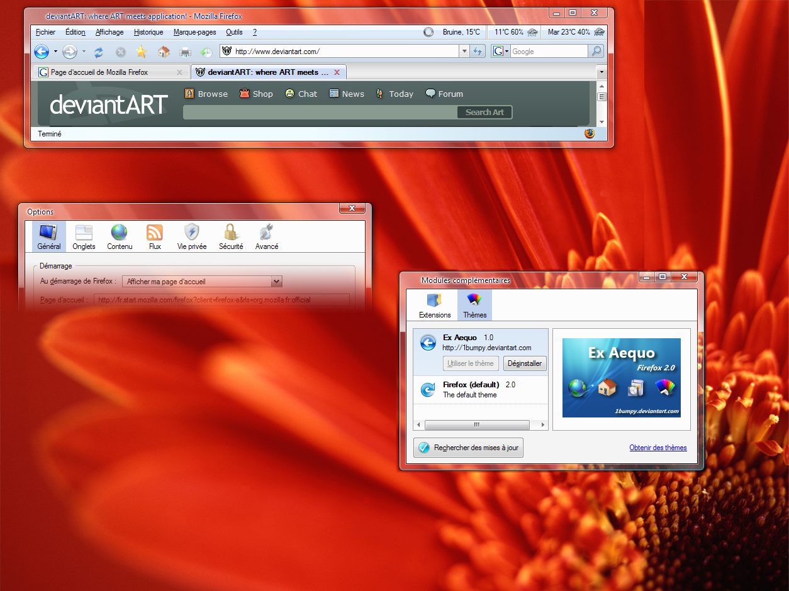The width and height of the screenshot is (789, 591).
Task: Open the list all tabs dropdown
Action: (602, 72)
